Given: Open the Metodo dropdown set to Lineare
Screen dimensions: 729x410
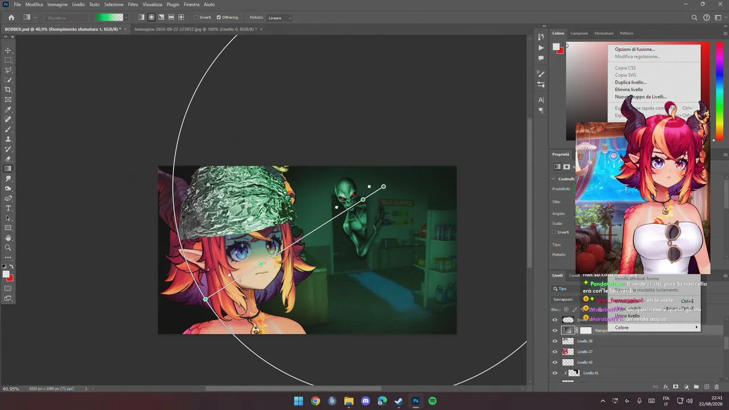Looking at the screenshot, I should pyautogui.click(x=279, y=18).
